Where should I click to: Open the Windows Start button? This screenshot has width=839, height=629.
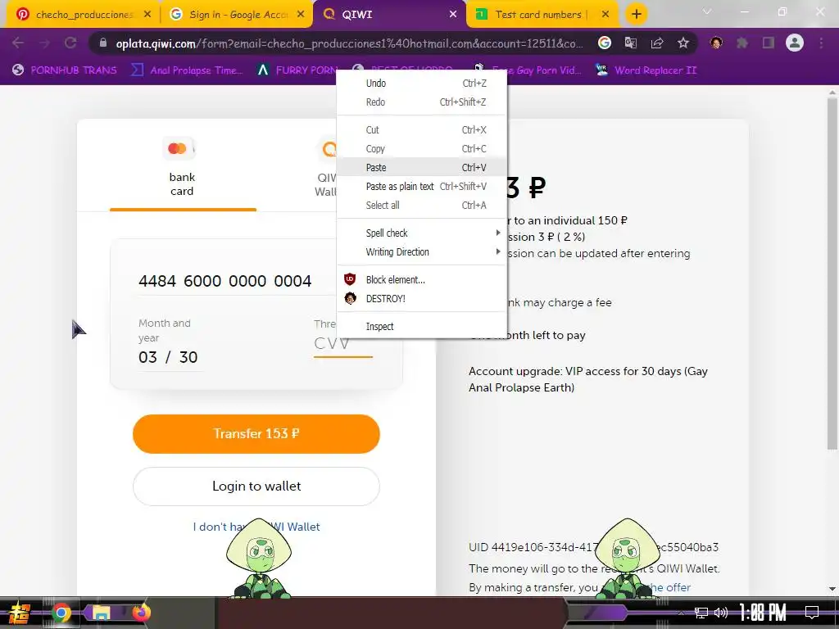pyautogui.click(x=20, y=613)
